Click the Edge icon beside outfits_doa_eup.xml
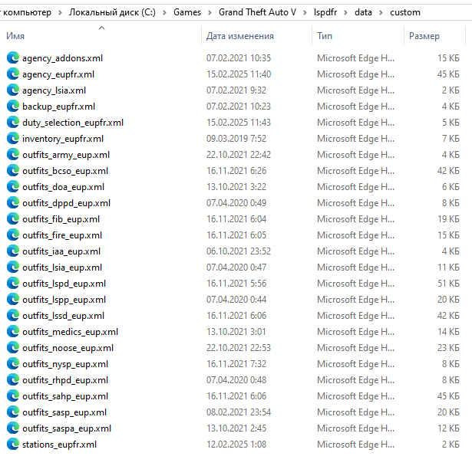This screenshot has width=472, height=466. (13, 187)
